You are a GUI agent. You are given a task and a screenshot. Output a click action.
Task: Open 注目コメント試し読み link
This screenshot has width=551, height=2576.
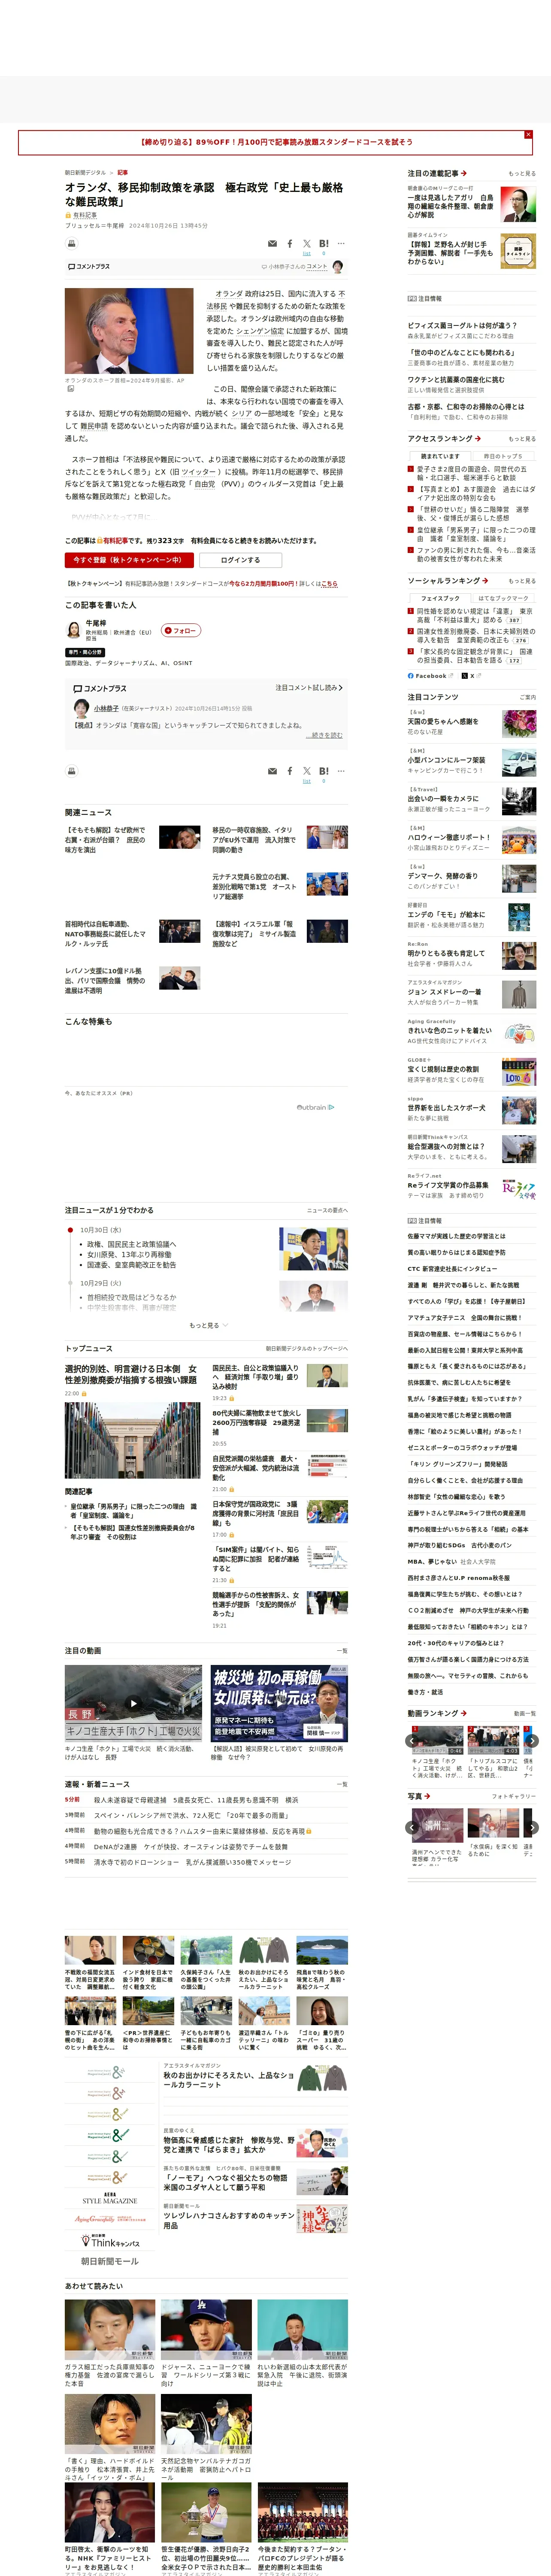point(309,687)
